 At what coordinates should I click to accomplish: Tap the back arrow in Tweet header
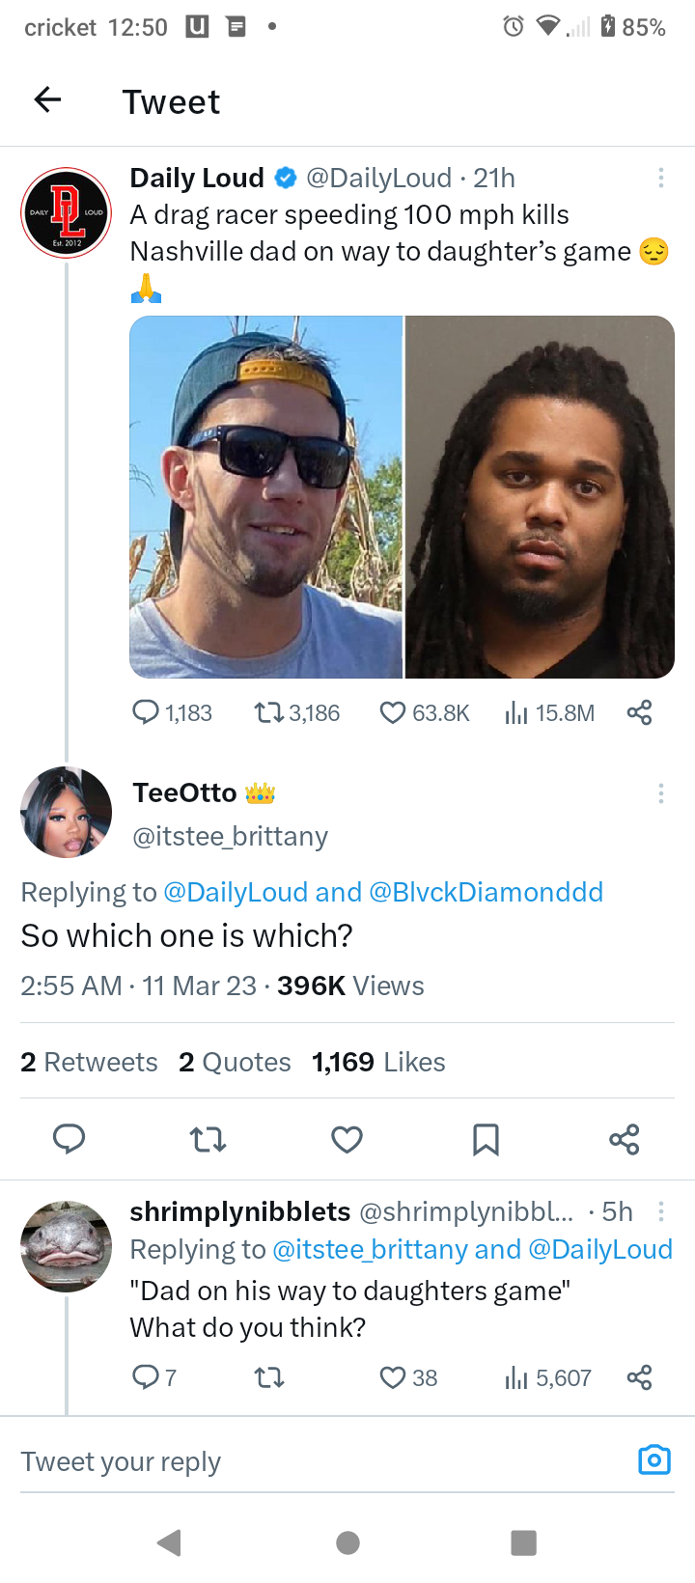tap(48, 99)
